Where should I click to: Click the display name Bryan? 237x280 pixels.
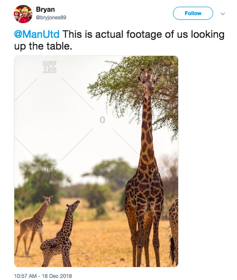[45, 9]
